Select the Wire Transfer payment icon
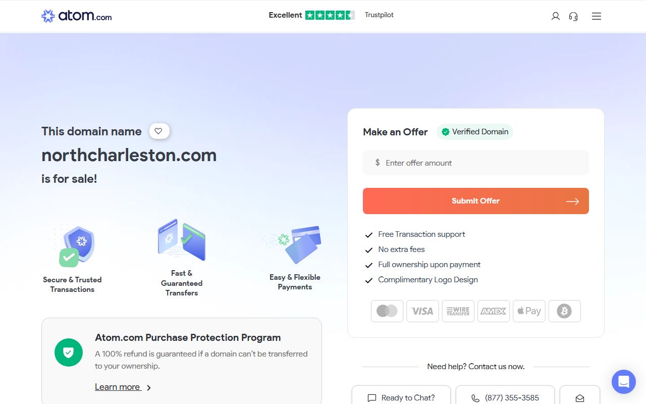Screen dimensions: 646x404 (458, 311)
